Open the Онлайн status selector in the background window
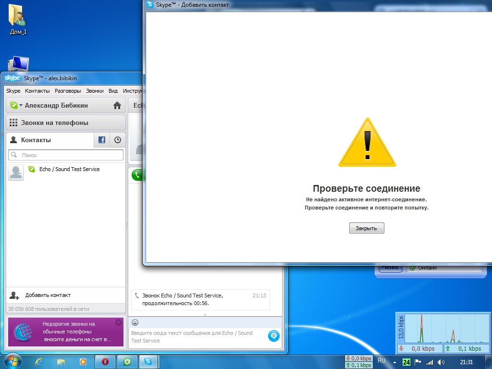 (444, 268)
